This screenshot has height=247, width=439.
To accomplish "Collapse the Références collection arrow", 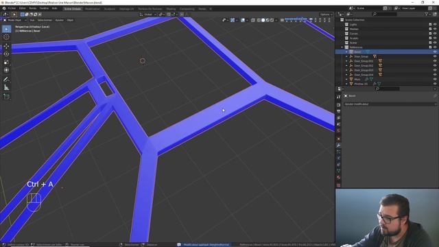I will point(342,47).
